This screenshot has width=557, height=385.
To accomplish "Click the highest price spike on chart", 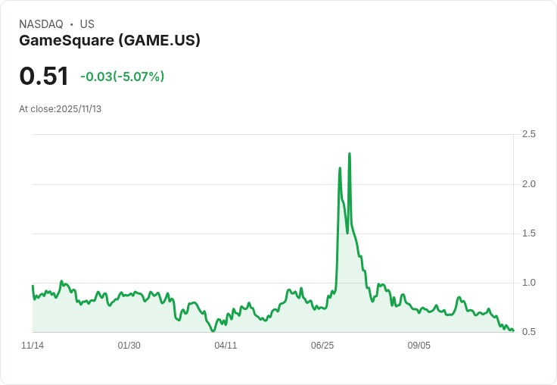I will click(x=350, y=154).
